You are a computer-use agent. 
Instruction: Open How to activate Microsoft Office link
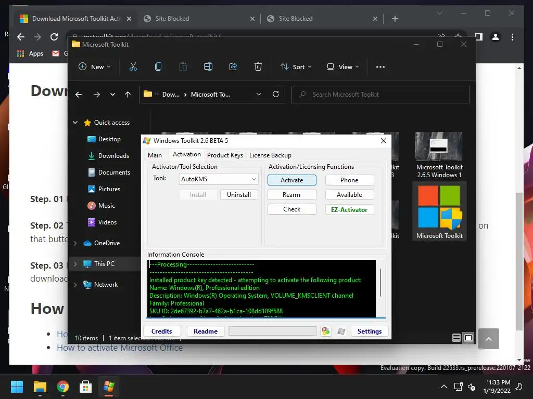tap(120, 348)
